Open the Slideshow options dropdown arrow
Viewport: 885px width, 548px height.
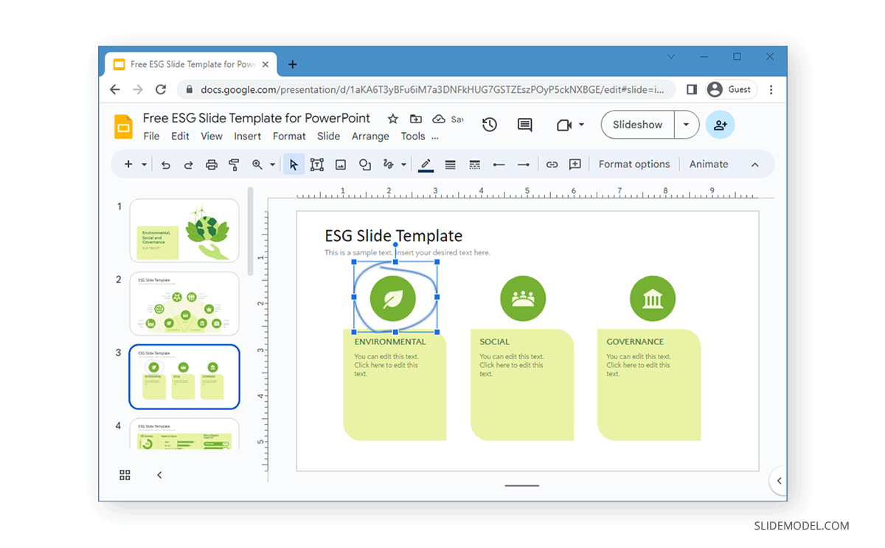pyautogui.click(x=687, y=125)
